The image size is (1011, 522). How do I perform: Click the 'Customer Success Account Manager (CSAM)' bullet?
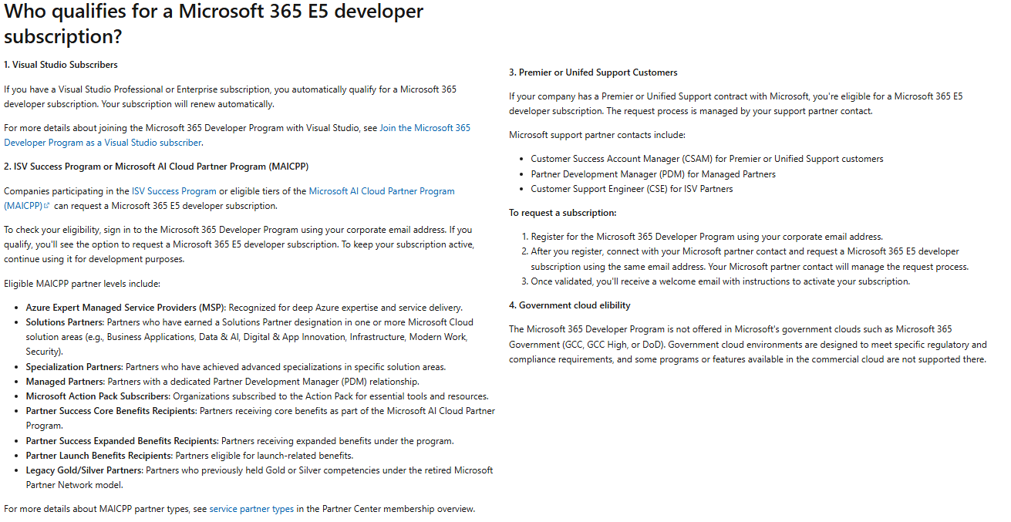pos(707,159)
